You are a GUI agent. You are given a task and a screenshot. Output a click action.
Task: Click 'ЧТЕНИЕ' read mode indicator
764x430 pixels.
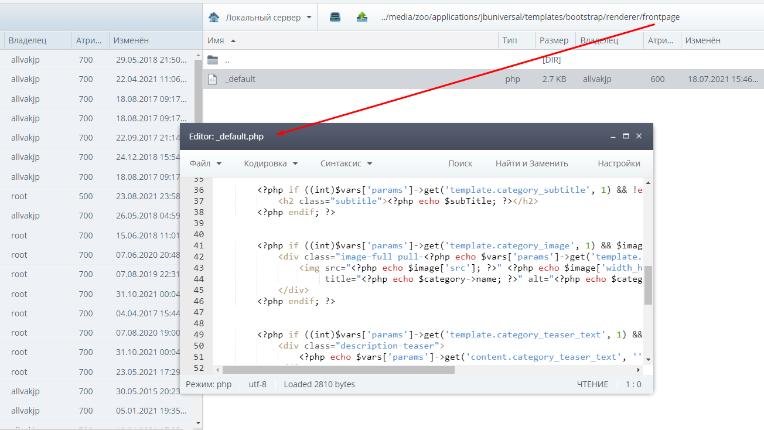[592, 384]
